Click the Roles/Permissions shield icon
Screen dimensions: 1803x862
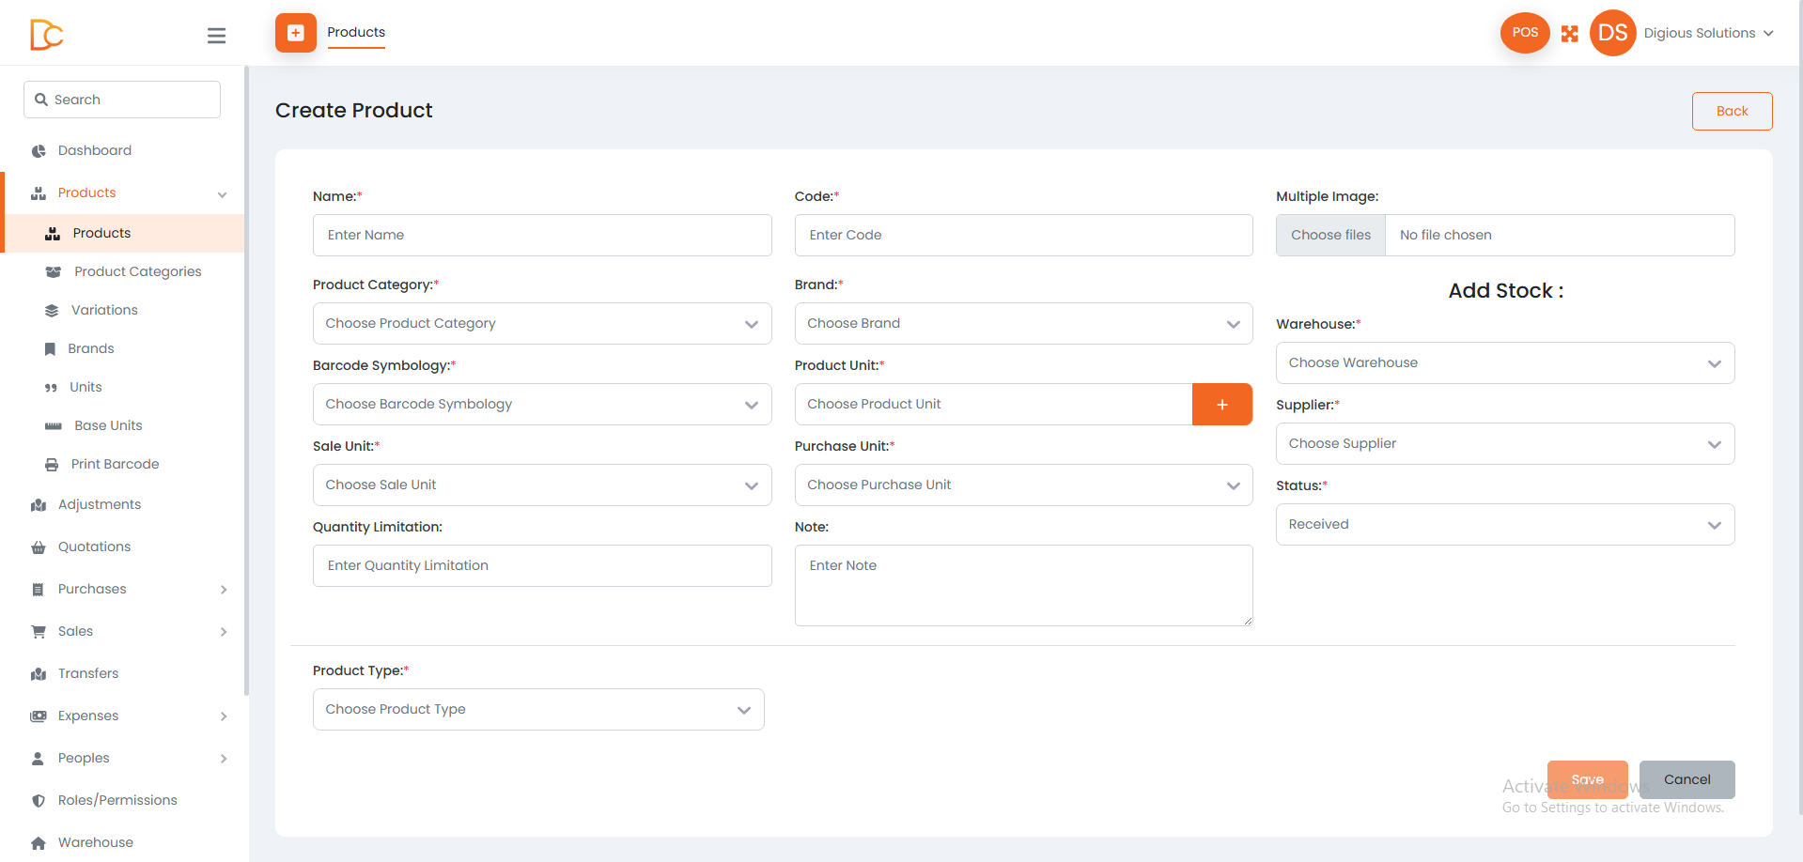pos(39,801)
